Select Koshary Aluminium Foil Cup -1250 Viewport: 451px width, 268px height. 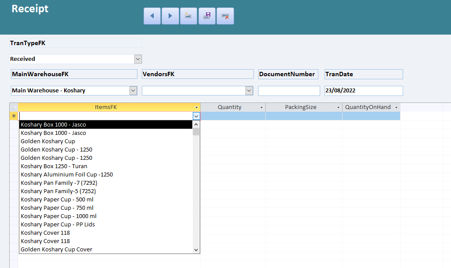coord(106,174)
